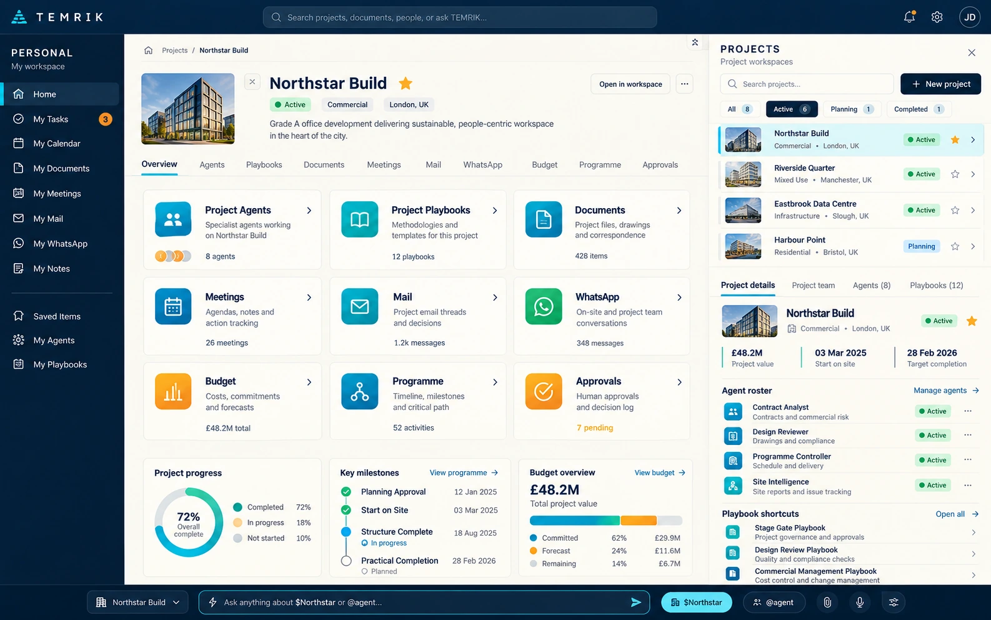Viewport: 991px width, 620px height.
Task: Click the attachment paperclip icon
Action: pyautogui.click(x=827, y=602)
